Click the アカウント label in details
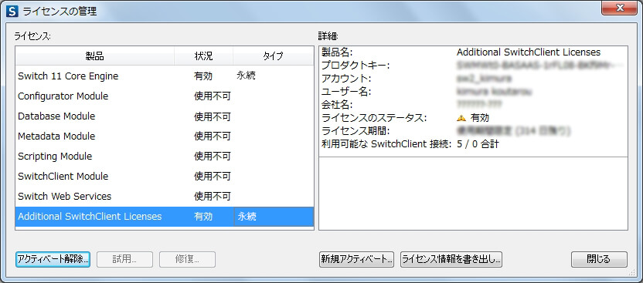643x283 pixels. pos(346,79)
